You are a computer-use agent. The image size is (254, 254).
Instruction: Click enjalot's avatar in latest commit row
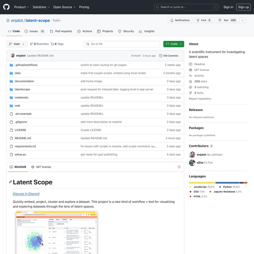pyautogui.click(x=13, y=56)
